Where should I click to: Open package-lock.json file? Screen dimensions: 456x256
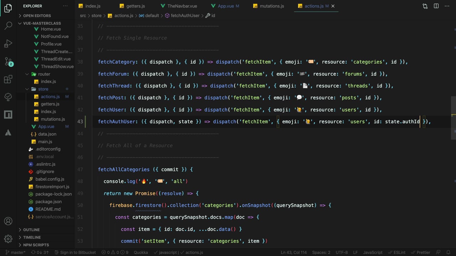(x=53, y=194)
